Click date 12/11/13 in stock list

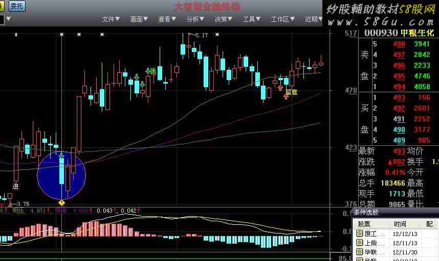click(x=405, y=243)
